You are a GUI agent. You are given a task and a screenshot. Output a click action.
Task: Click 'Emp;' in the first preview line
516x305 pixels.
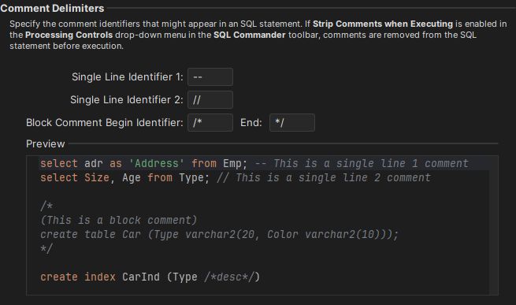tap(235, 163)
